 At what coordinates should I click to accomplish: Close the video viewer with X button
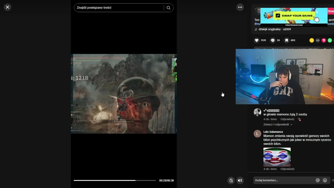point(7,7)
